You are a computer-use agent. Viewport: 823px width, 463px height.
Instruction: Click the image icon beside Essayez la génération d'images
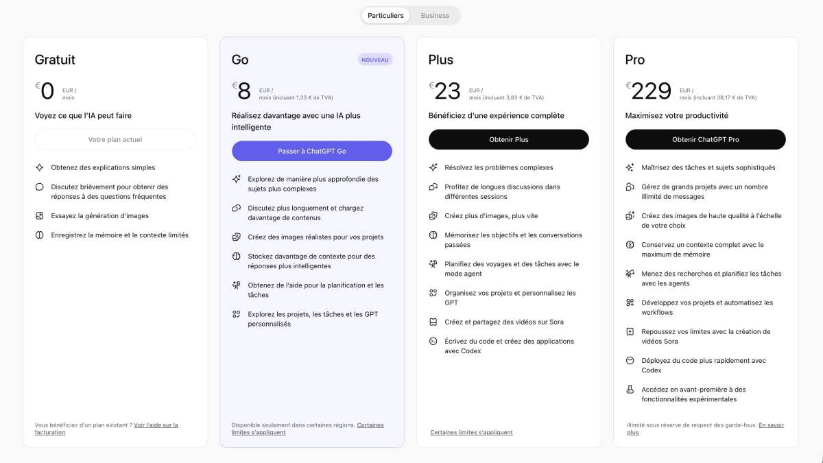pos(39,215)
